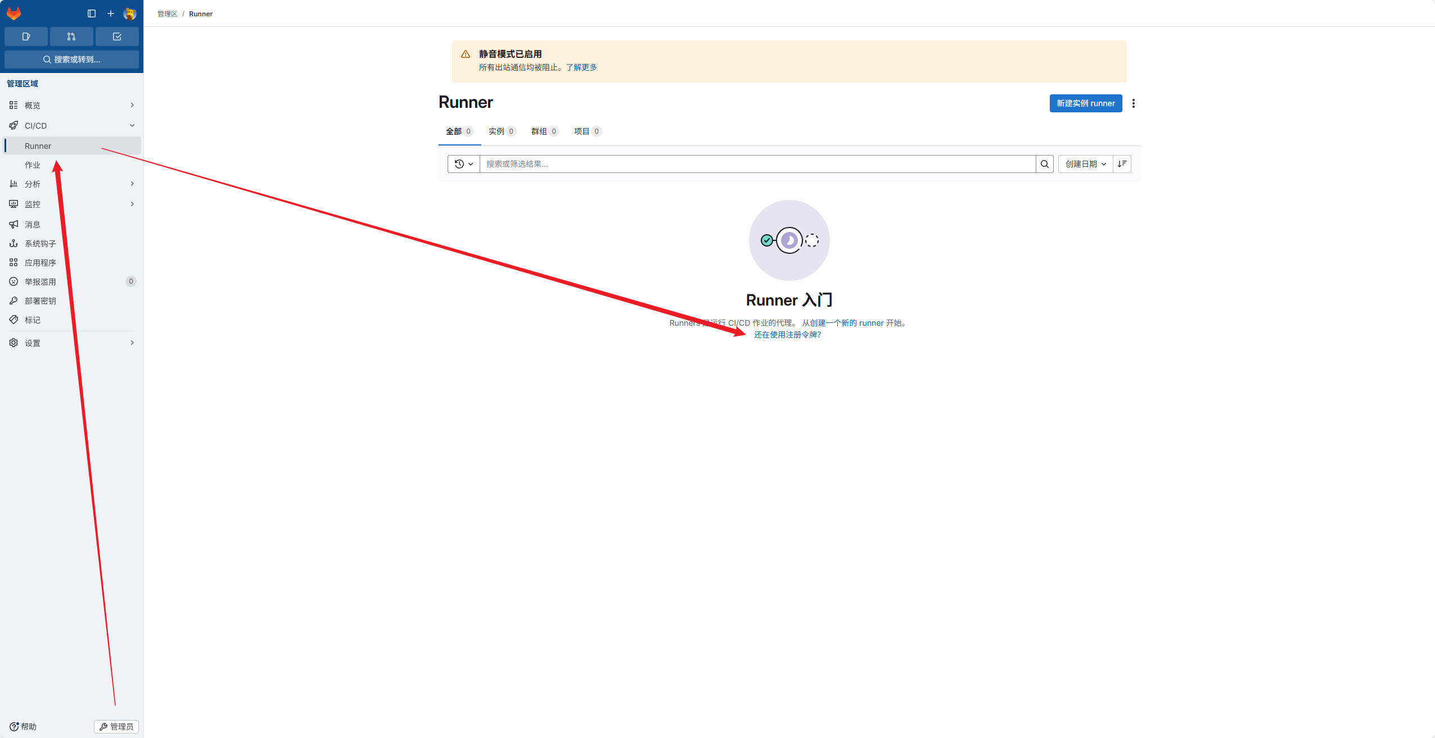1435x738 pixels.
Task: Open the to-do list shortcut icon
Action: pyautogui.click(x=117, y=37)
